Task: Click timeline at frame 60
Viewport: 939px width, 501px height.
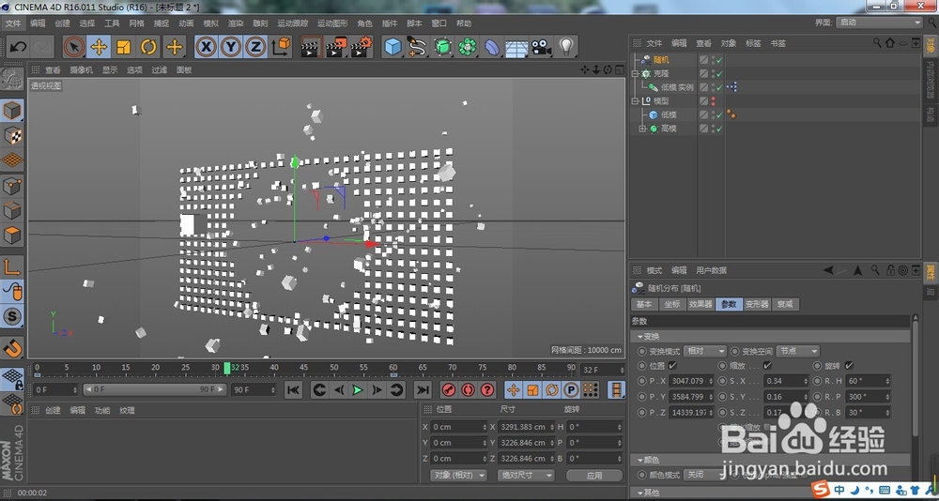Action: (393, 370)
